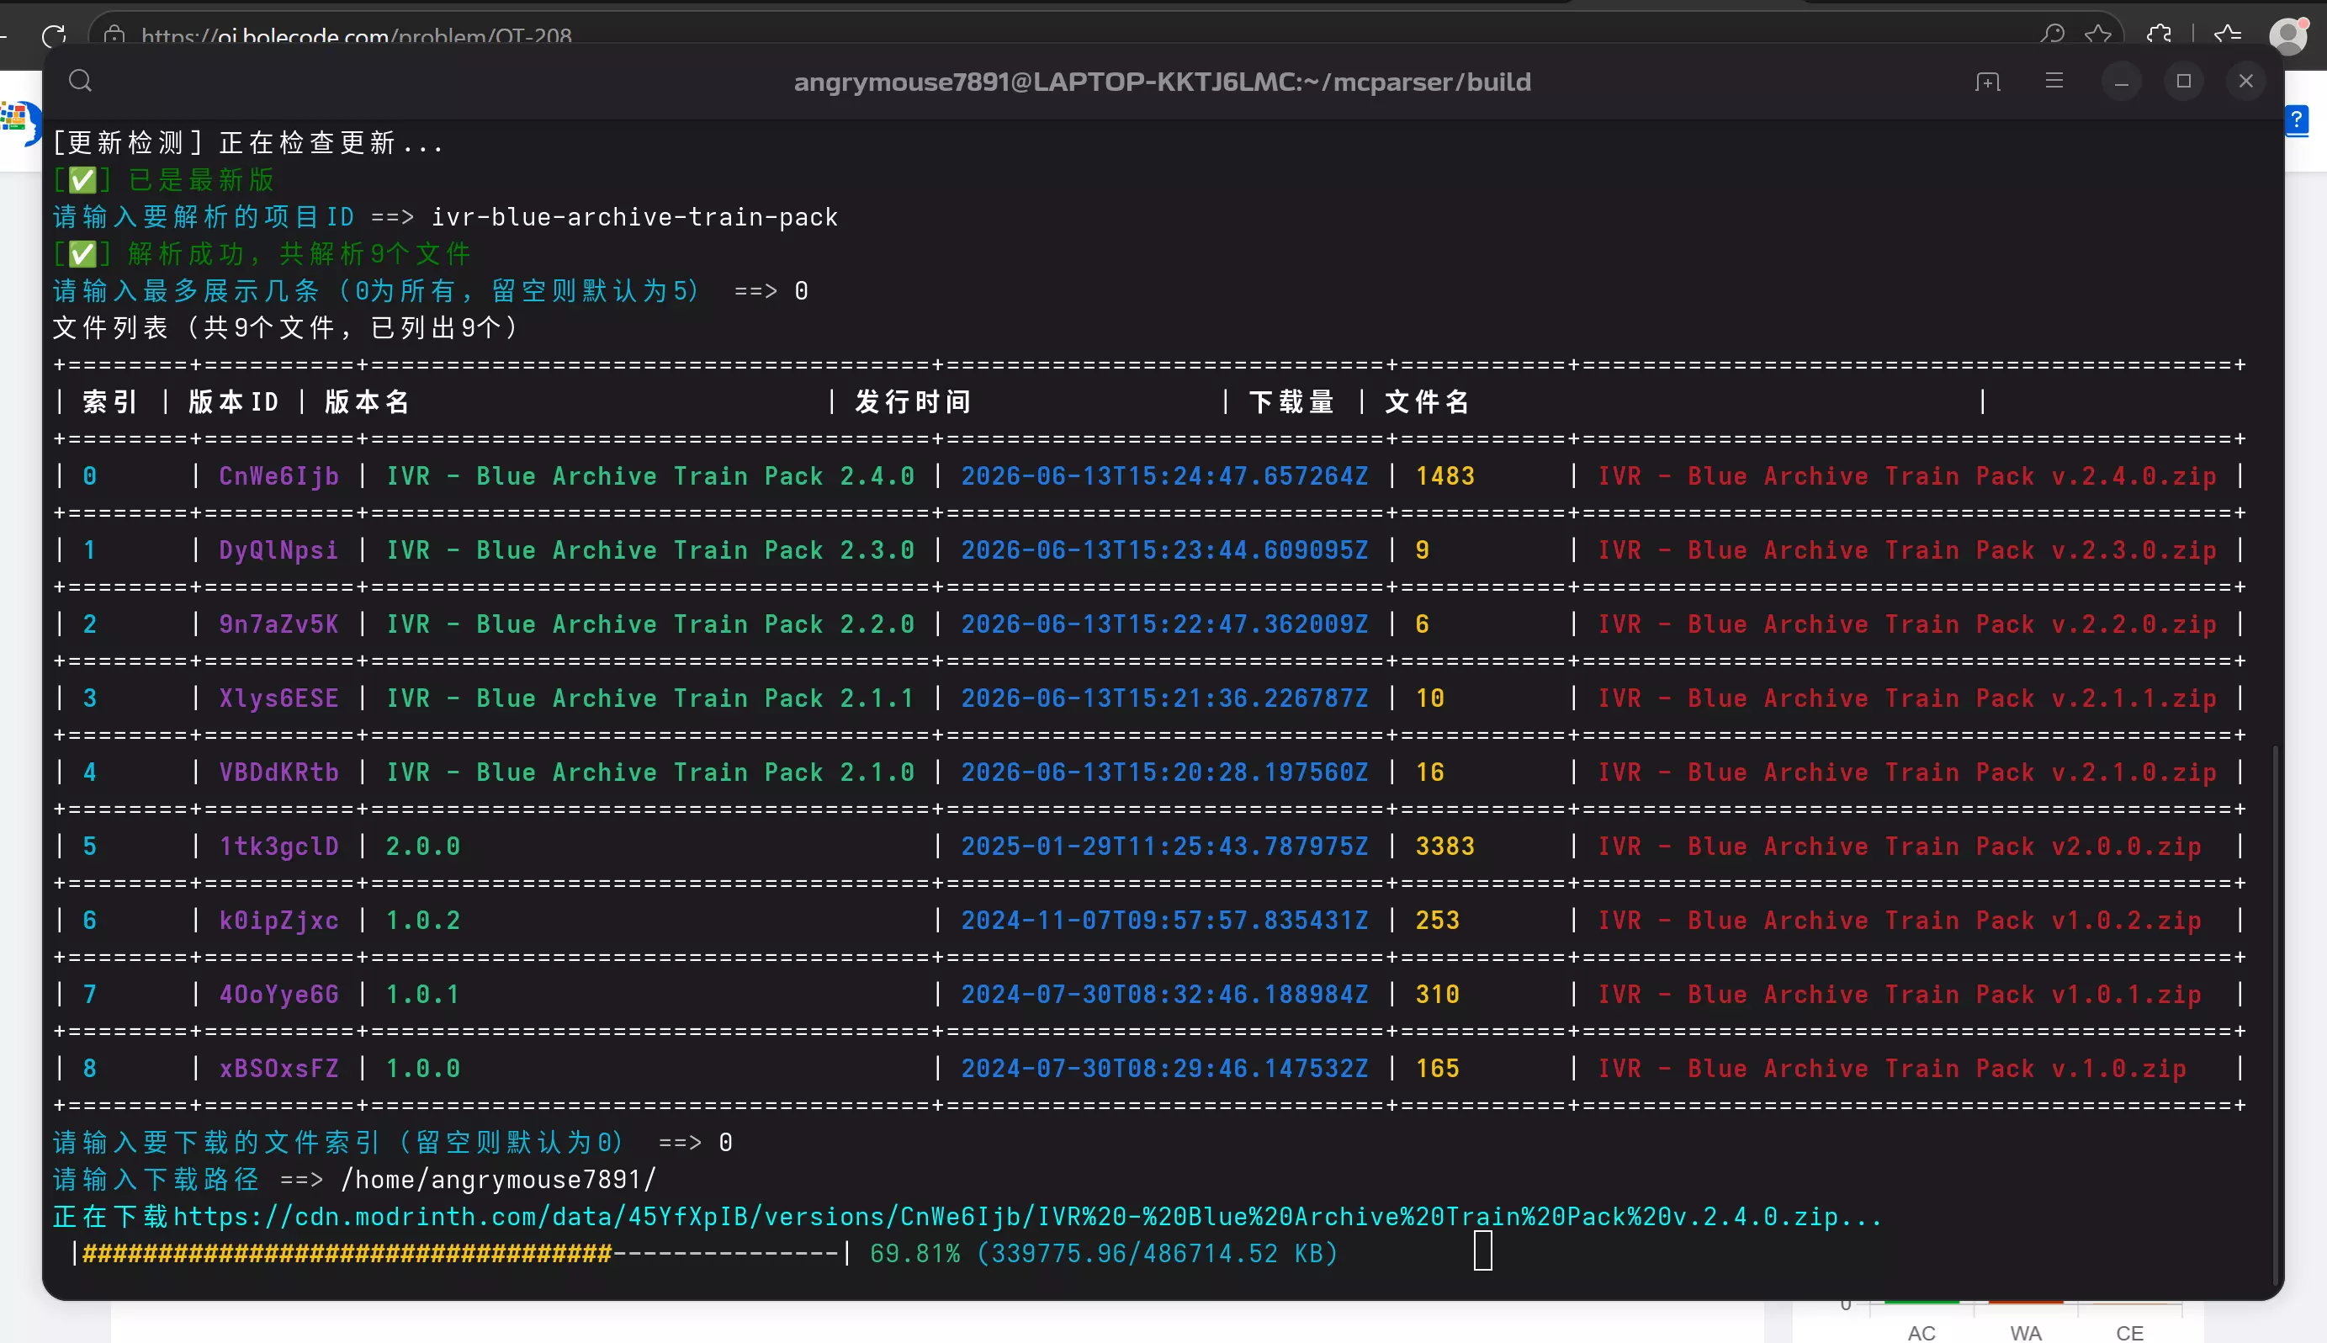
Task: Click file name 'IVR - Blue Archive Train Pack v.2.4.0.zip'
Action: tap(1906, 476)
